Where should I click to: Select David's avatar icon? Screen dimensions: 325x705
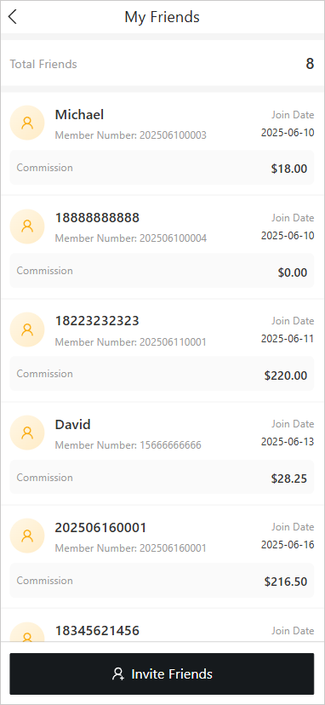(x=27, y=433)
